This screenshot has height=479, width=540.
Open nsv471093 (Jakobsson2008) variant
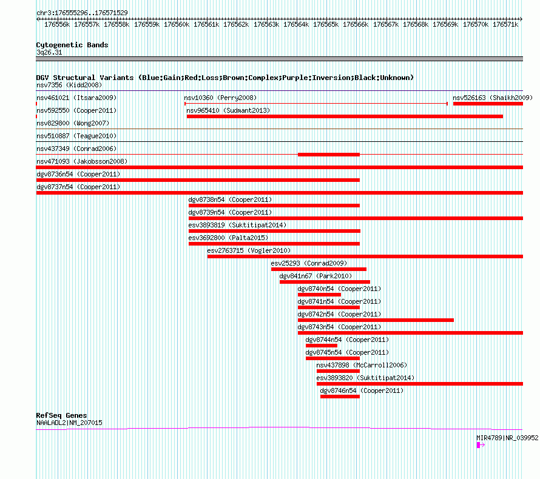click(x=82, y=161)
